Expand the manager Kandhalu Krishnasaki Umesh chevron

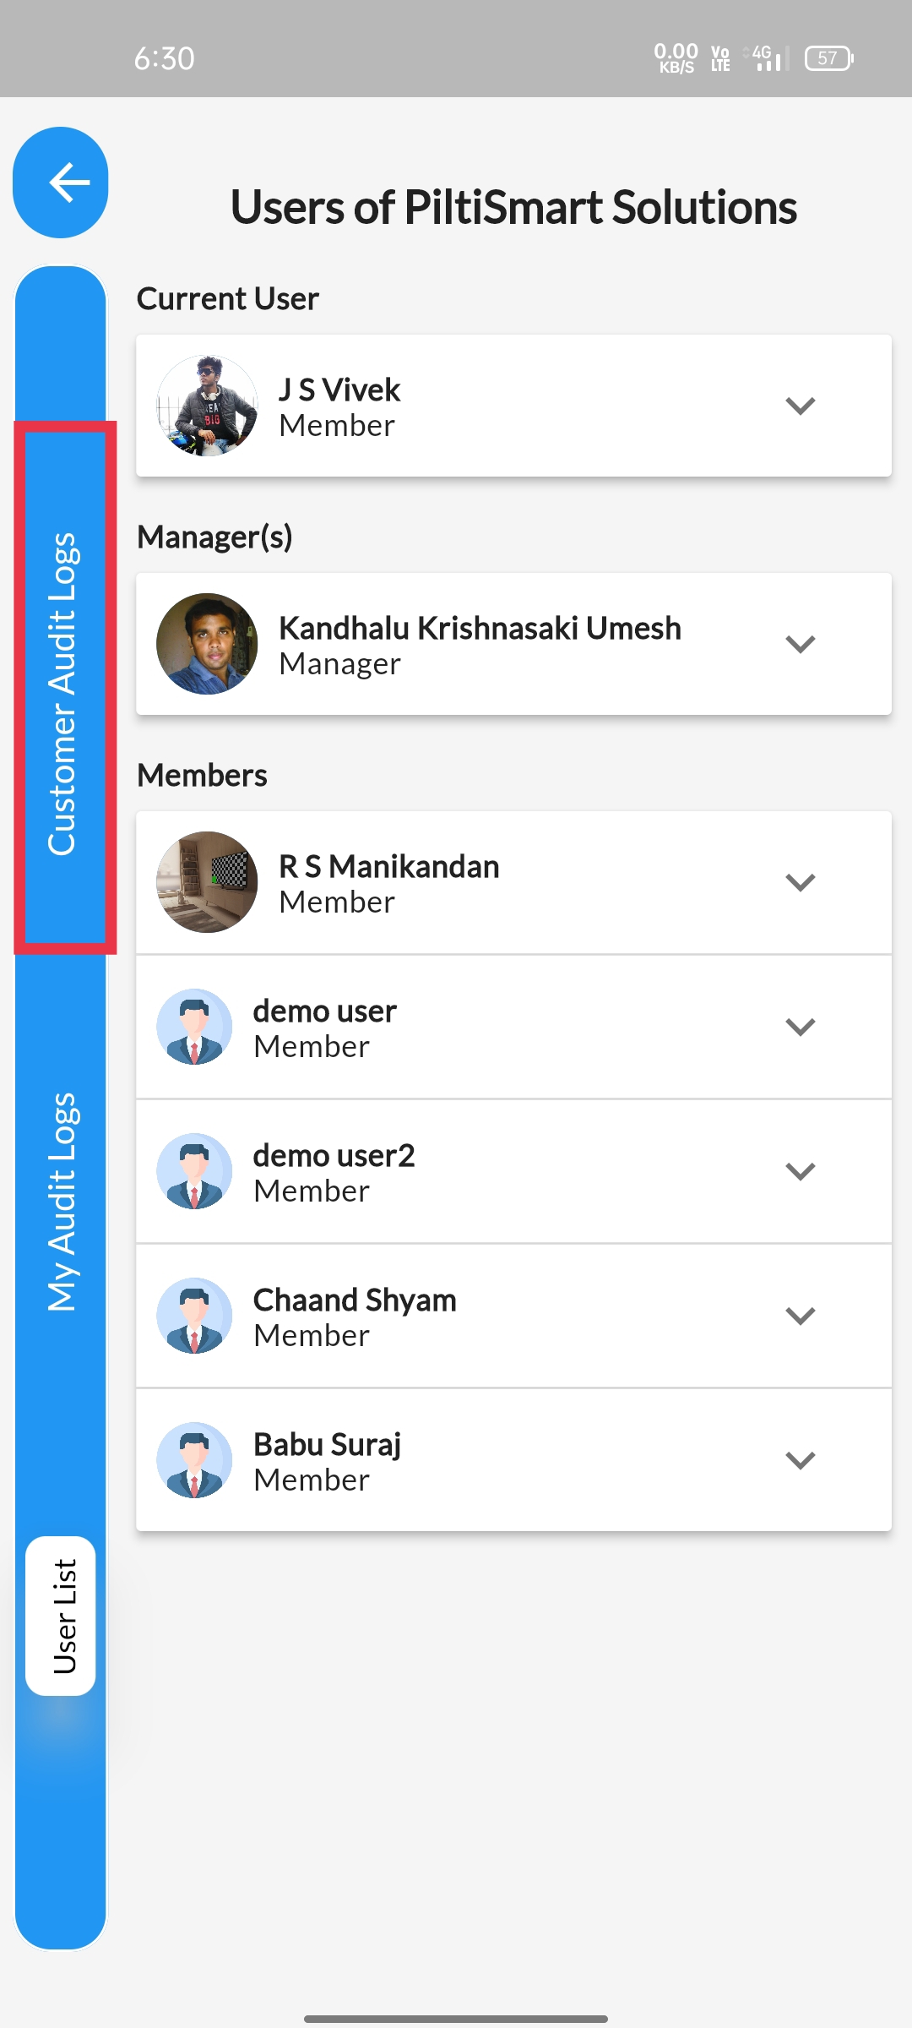(x=800, y=644)
